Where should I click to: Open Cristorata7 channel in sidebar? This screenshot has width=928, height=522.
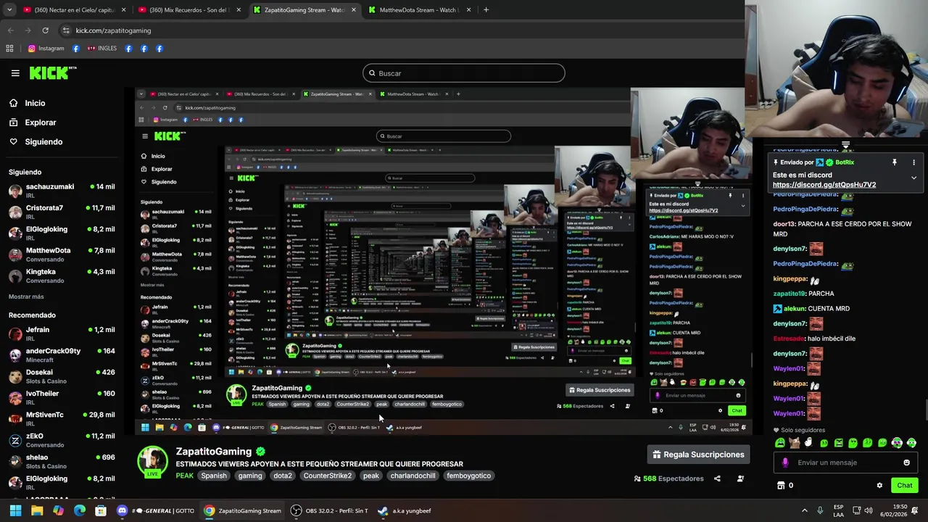point(61,211)
